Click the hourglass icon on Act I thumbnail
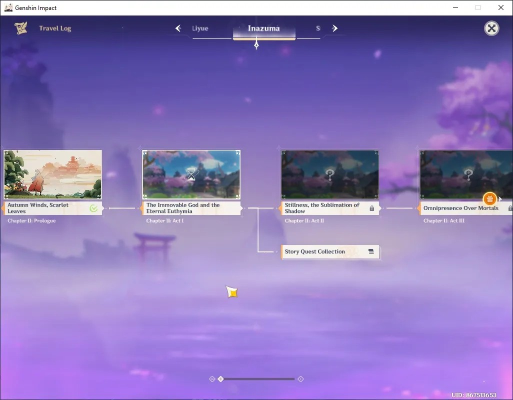The image size is (513, 400). (x=191, y=174)
